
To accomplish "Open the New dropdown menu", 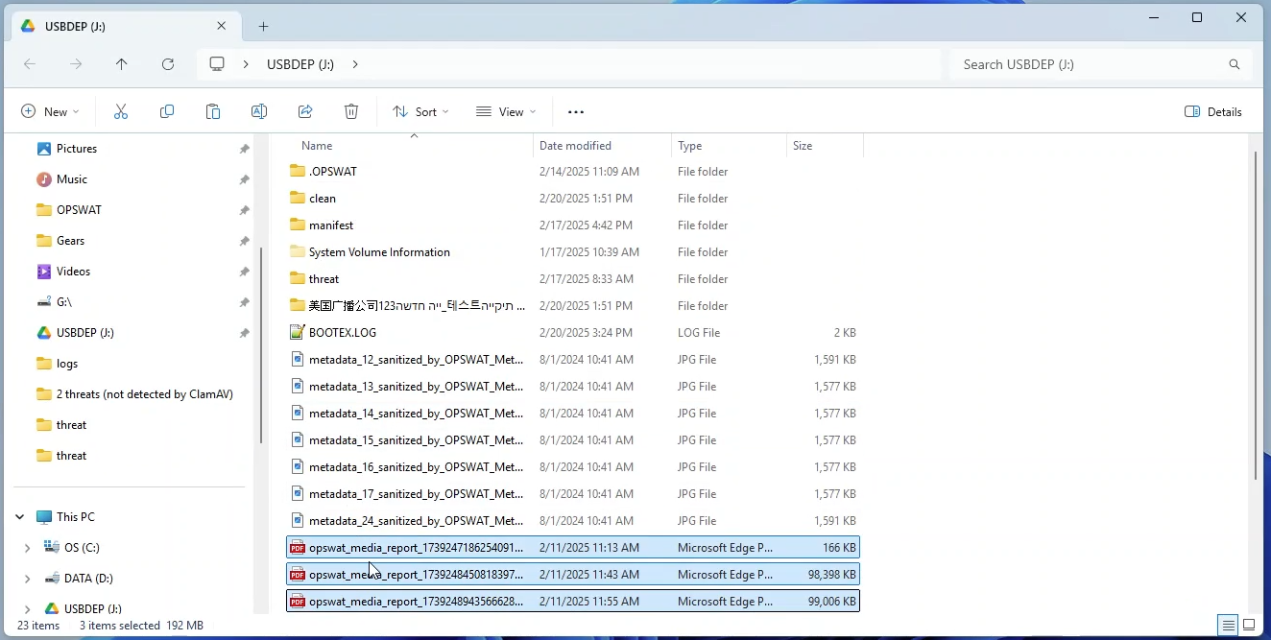I will point(50,112).
